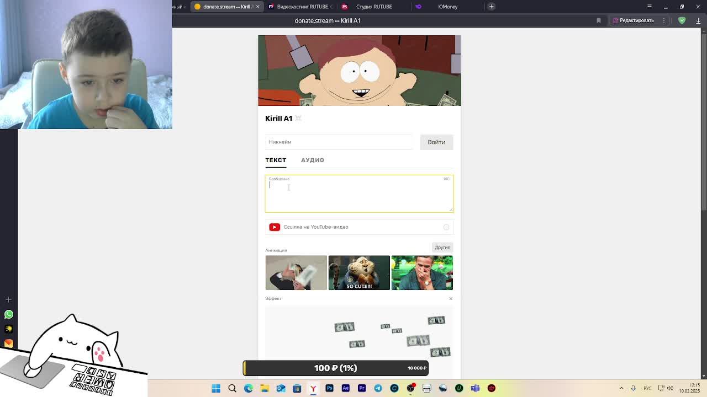Click the 100 ₽ donation goal progress bar
This screenshot has height=397, width=707.
[336, 368]
